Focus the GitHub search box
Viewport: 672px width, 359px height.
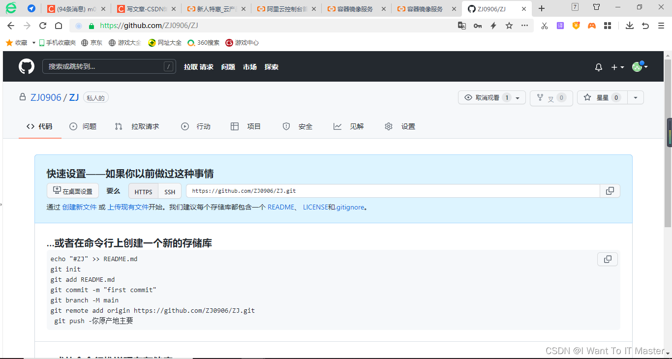109,66
